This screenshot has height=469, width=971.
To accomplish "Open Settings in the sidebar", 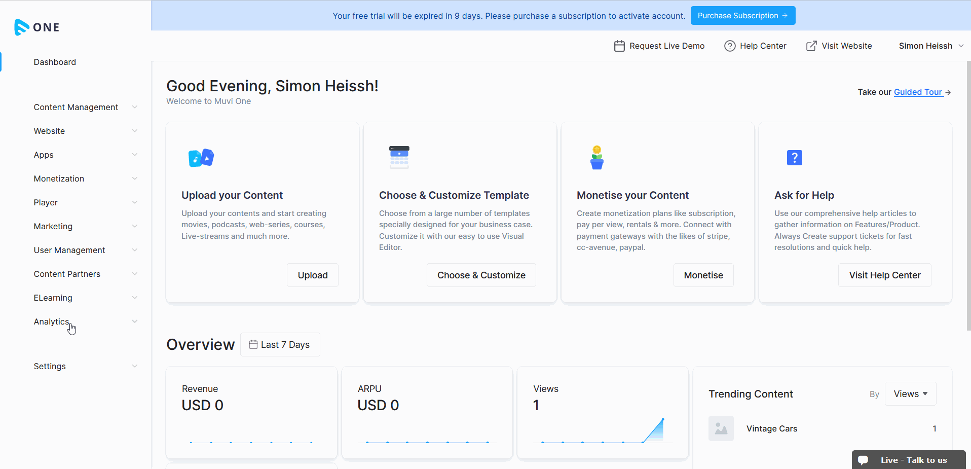I will point(50,366).
